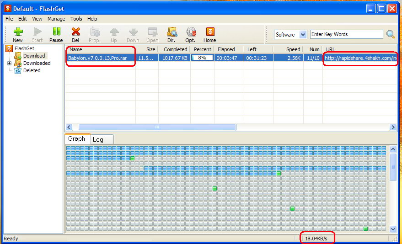The height and width of the screenshot is (244, 402).
Task: Click the Up toolbar arrow icon
Action: (114, 32)
